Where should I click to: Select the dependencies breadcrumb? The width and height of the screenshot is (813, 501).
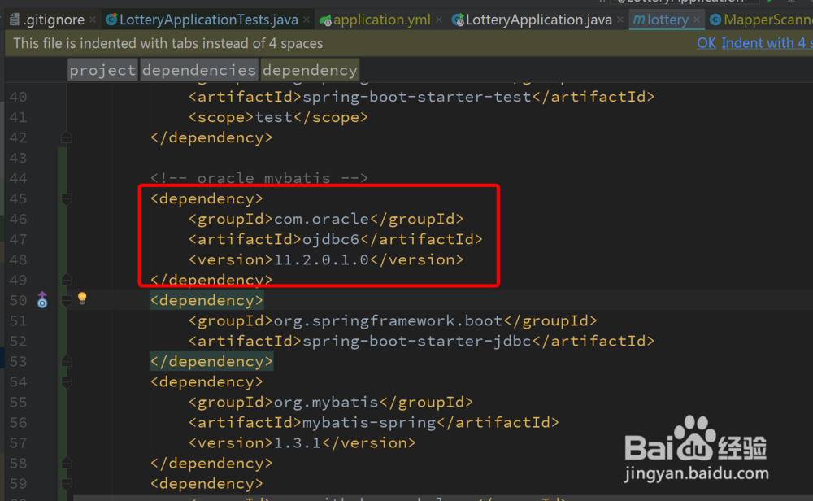199,70
